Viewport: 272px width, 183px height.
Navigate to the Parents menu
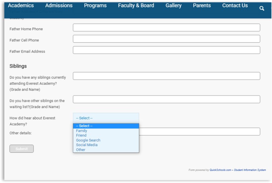coord(202,5)
